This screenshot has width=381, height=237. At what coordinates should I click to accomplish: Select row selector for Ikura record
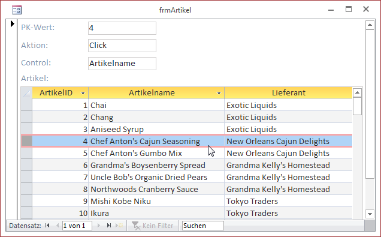26,212
